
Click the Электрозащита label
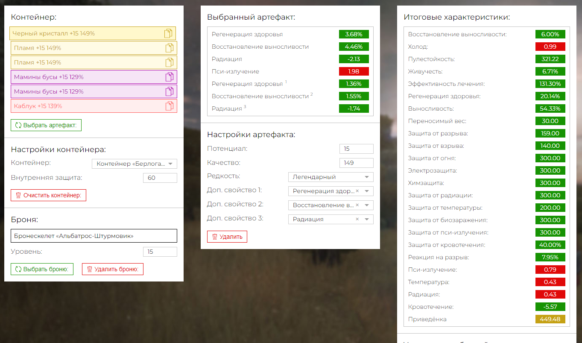[433, 170]
